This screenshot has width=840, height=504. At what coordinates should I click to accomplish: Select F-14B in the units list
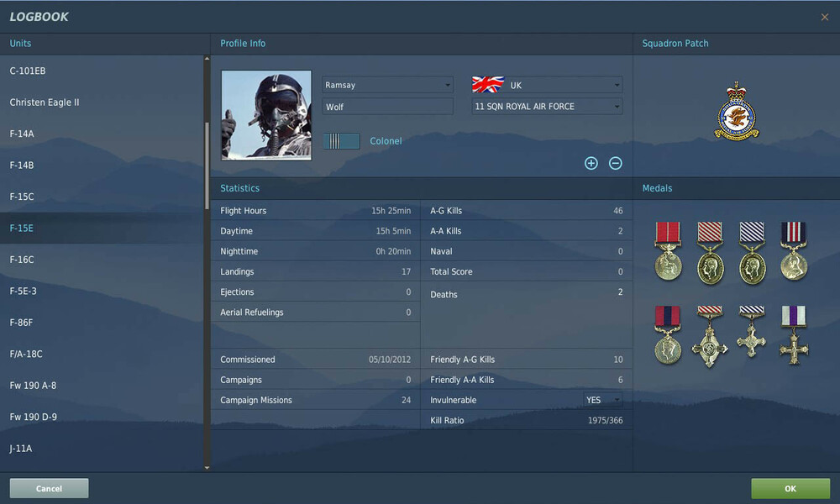coord(102,165)
